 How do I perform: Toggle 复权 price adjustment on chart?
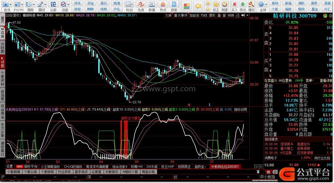pyautogui.click(x=212, y=15)
